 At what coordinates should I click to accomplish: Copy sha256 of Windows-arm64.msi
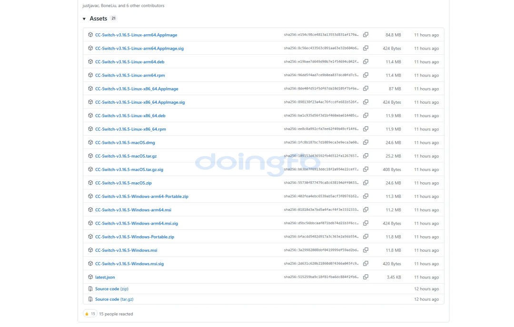point(366,209)
